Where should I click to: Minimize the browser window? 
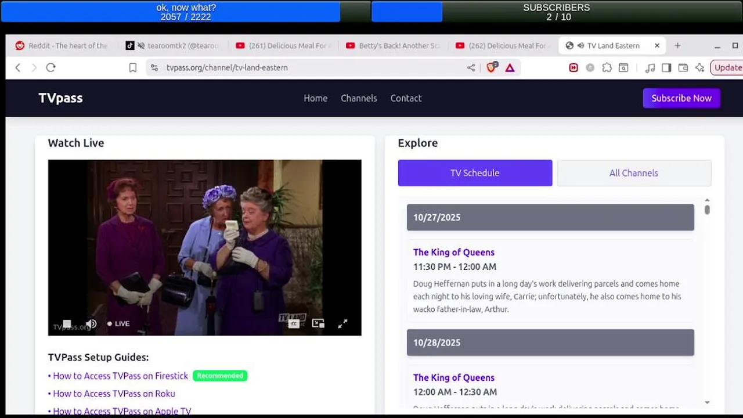point(717,46)
